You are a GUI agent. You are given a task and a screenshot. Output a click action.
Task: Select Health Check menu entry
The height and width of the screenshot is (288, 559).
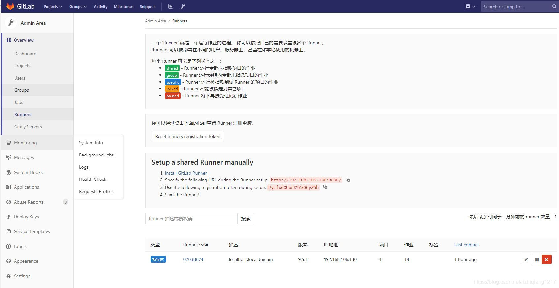[x=93, y=179]
